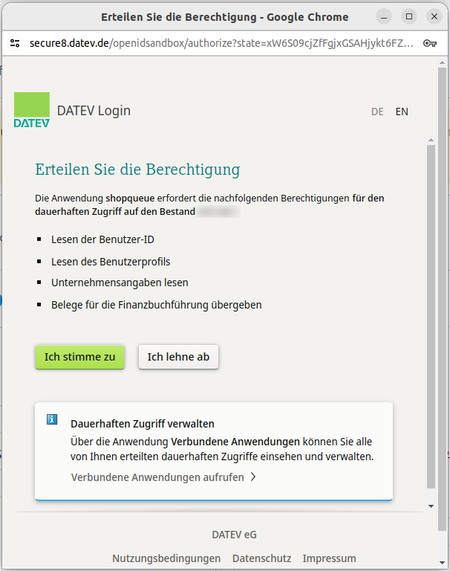The height and width of the screenshot is (571, 450).
Task: Click the 'DATEV Login' title text
Action: click(94, 111)
